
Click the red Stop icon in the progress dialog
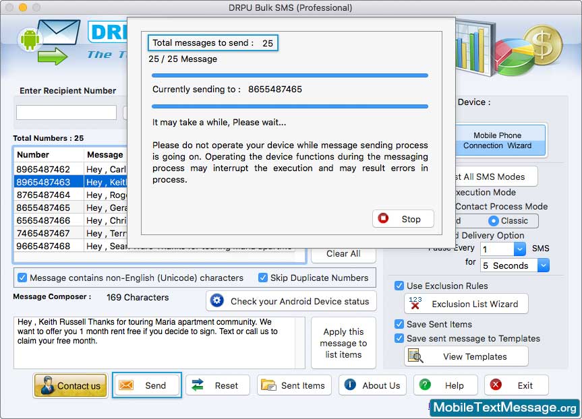coord(383,218)
